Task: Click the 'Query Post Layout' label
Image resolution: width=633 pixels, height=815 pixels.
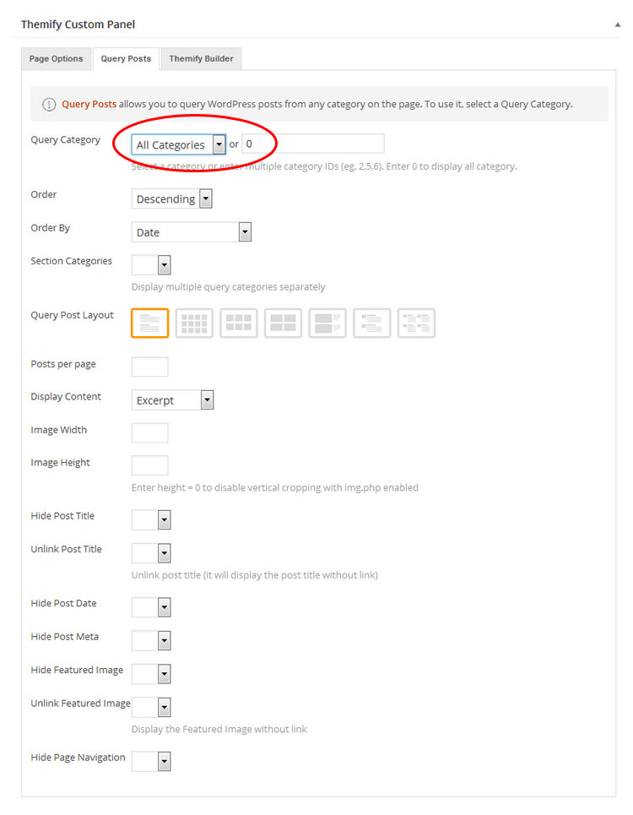Action: (73, 315)
